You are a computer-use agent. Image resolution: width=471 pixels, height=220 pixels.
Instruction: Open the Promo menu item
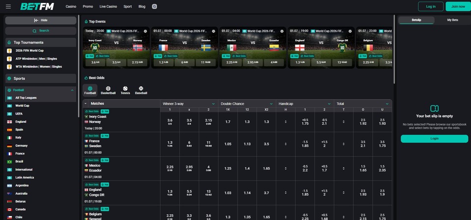pyautogui.click(x=88, y=6)
